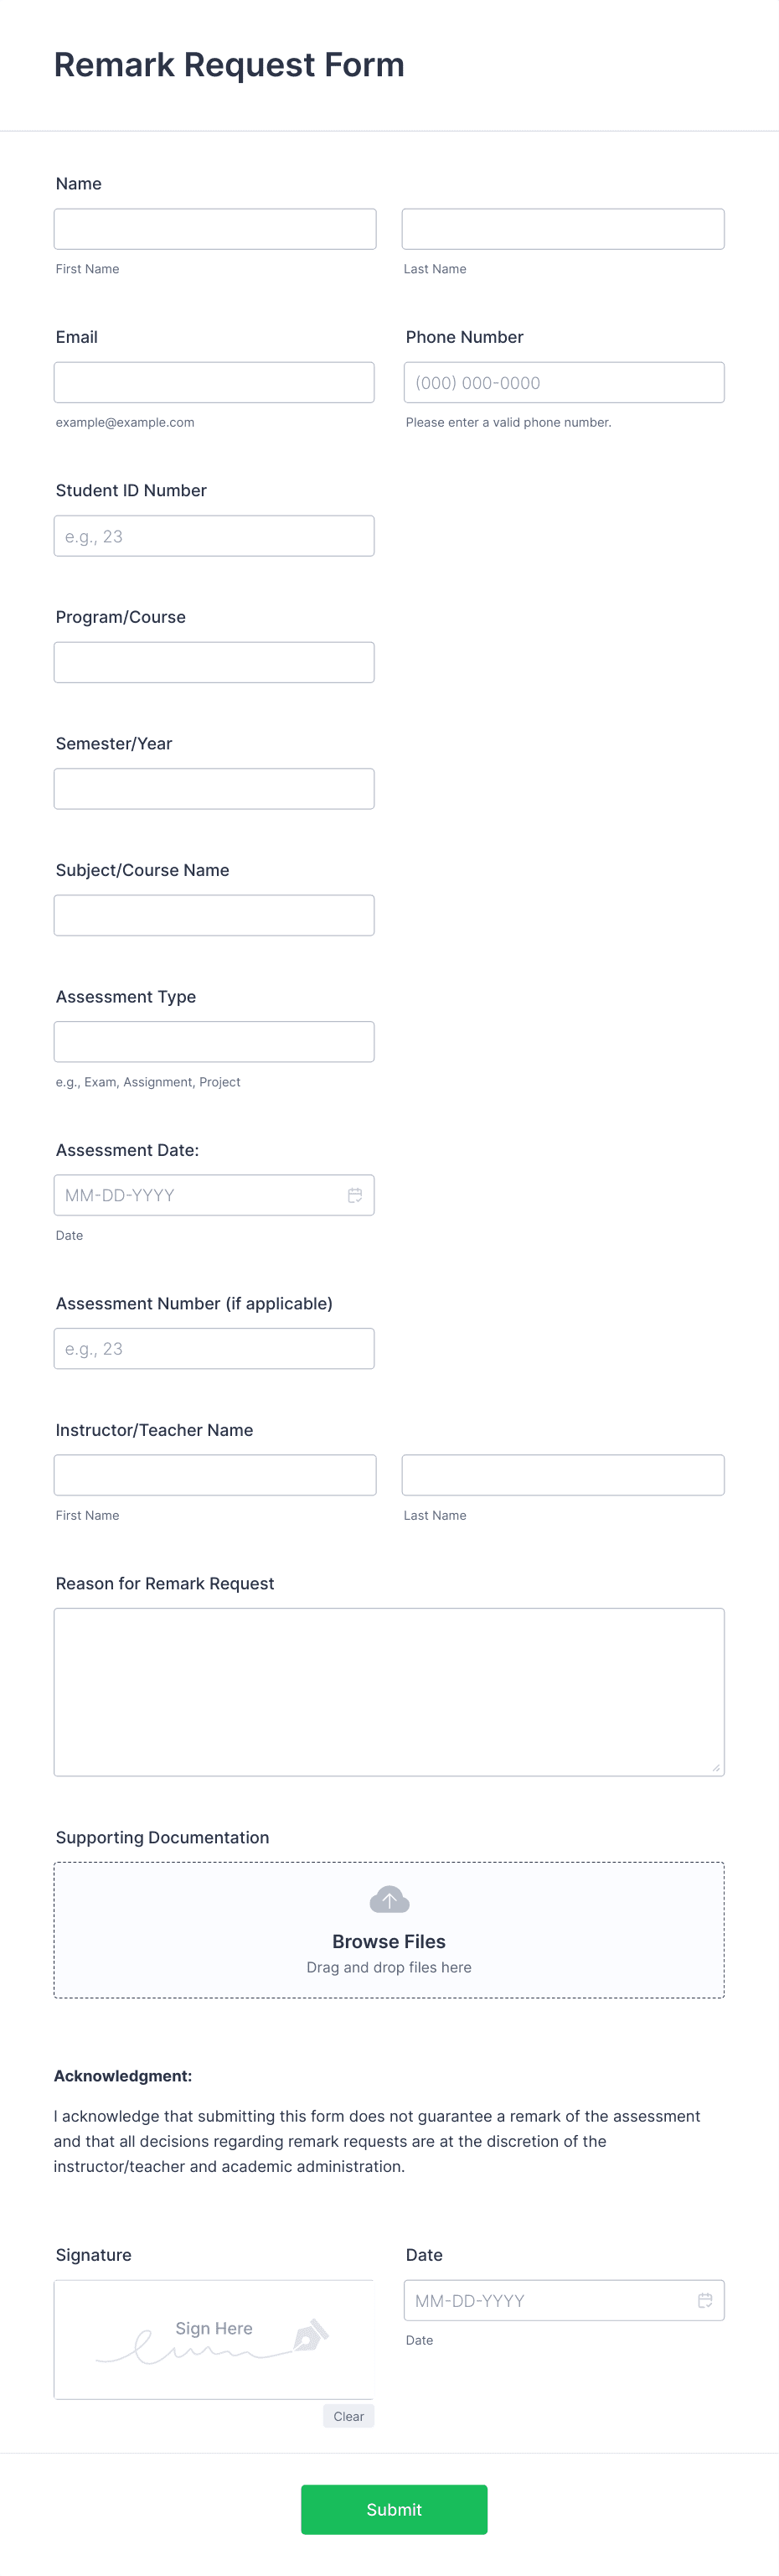Select the Student ID Number field
Viewport: 779px width, 2576px height.
pos(214,535)
